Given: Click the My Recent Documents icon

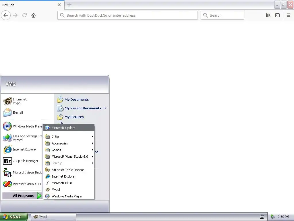Looking at the screenshot, I should pyautogui.click(x=60, y=108).
